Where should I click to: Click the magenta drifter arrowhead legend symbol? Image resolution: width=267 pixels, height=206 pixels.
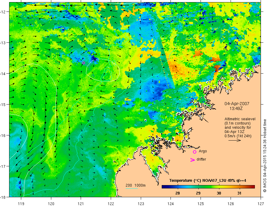(x=193, y=160)
